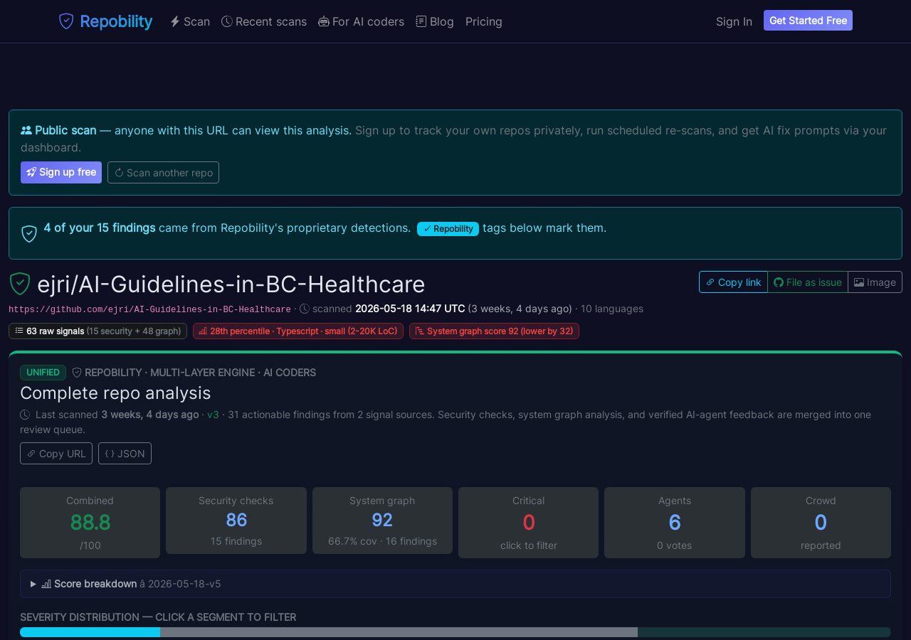Go to For AI coders page
911x640 pixels.
361,21
